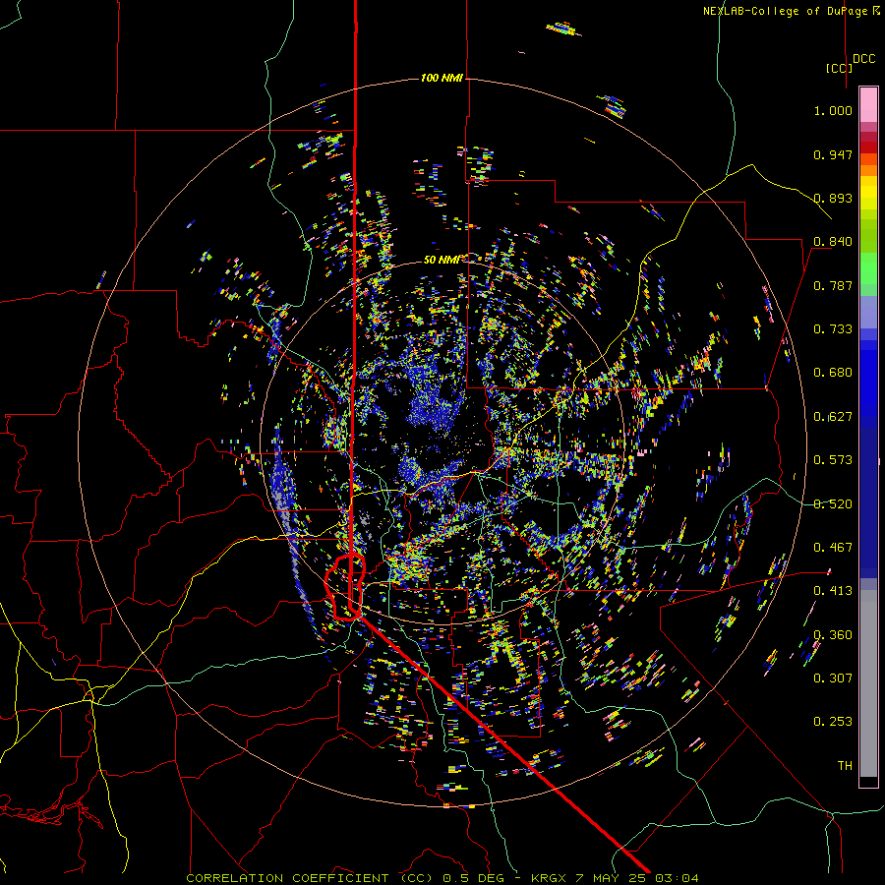Click the DCC label above the legend
This screenshot has width=885, height=885.
tap(863, 59)
